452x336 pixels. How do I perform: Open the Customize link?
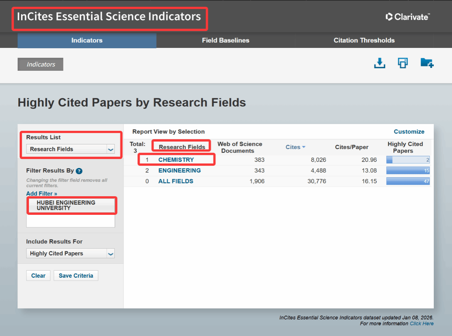[409, 132]
